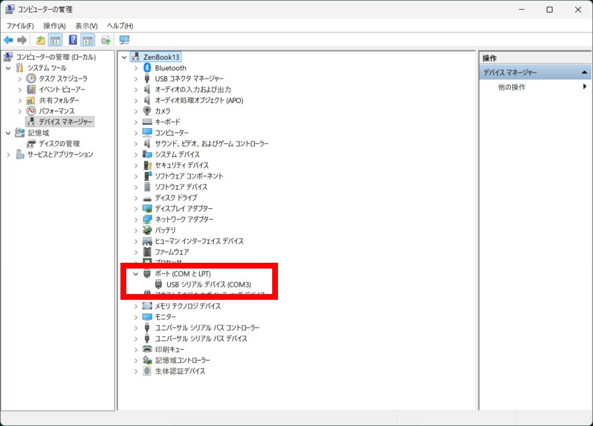The height and width of the screenshot is (426, 593).
Task: Select the Bluetooth device category
Action: coord(170,68)
